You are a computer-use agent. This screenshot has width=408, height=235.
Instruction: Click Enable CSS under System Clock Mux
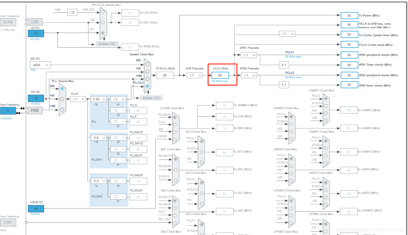(x=151, y=98)
